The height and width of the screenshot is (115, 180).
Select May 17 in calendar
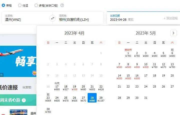(x=146, y=75)
